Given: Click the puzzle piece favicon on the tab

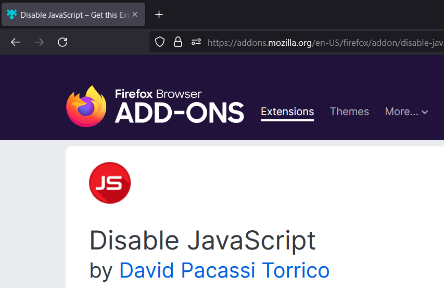Looking at the screenshot, I should tap(11, 15).
